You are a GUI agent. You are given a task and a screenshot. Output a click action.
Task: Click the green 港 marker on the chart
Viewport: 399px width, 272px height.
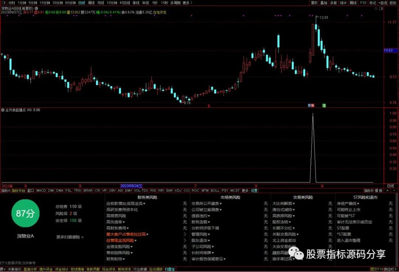coord(324,105)
